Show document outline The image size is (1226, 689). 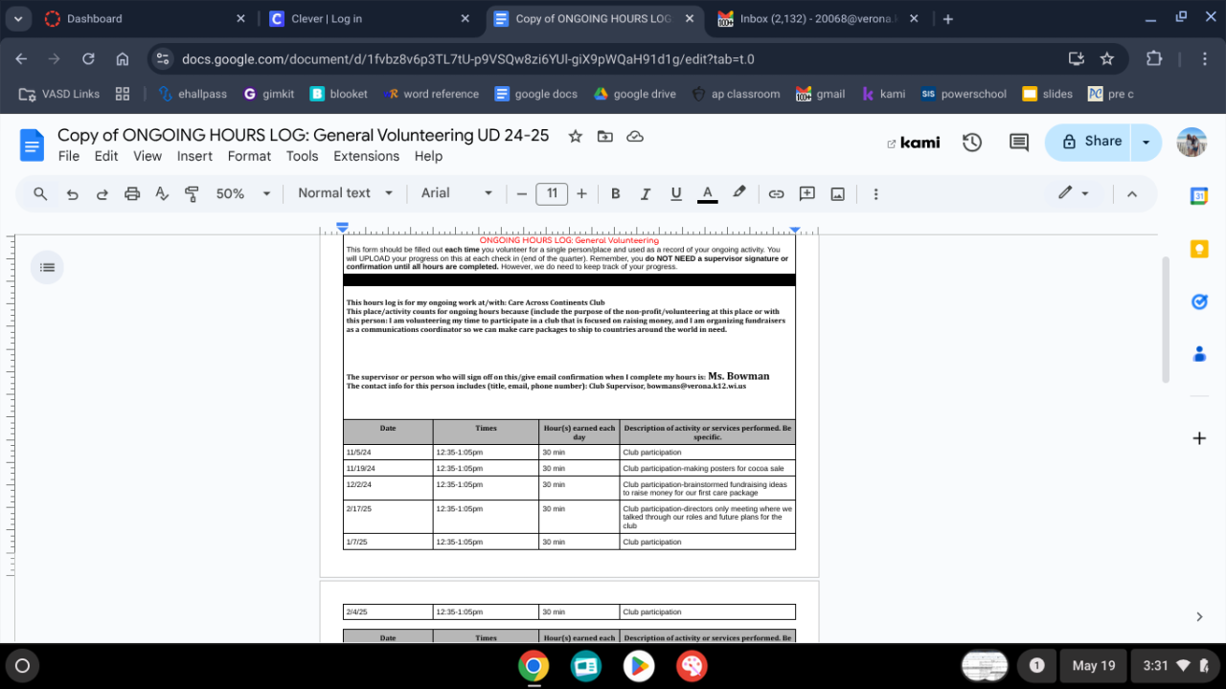coord(47,267)
